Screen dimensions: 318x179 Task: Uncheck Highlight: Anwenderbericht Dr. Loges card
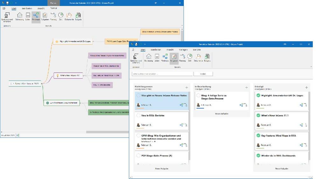coord(258,95)
